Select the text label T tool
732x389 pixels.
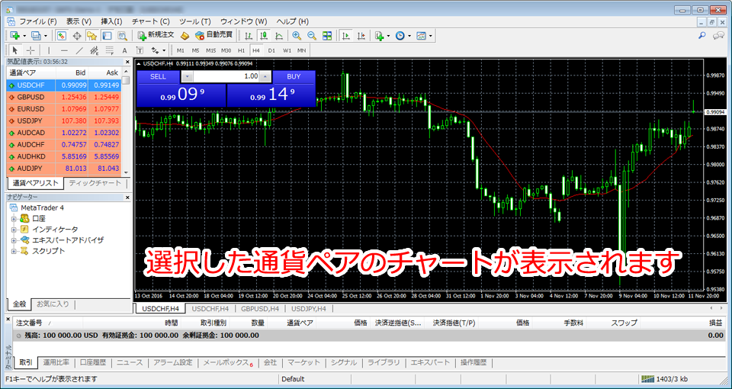click(140, 50)
